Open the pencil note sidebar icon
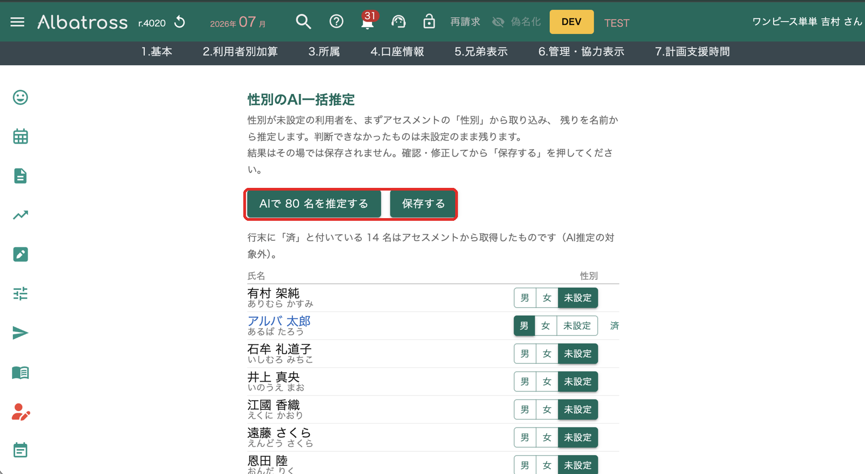This screenshot has height=474, width=865. 21,254
